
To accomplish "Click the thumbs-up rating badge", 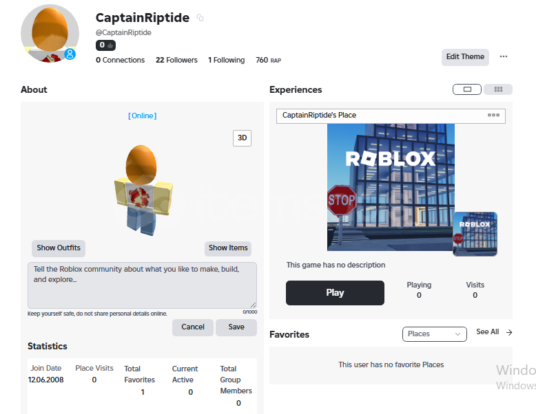I will click(105, 45).
